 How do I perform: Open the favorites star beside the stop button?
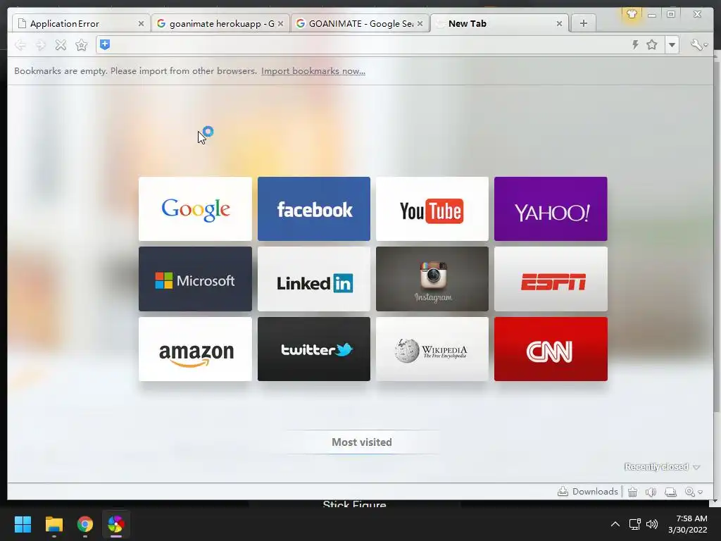pos(82,44)
